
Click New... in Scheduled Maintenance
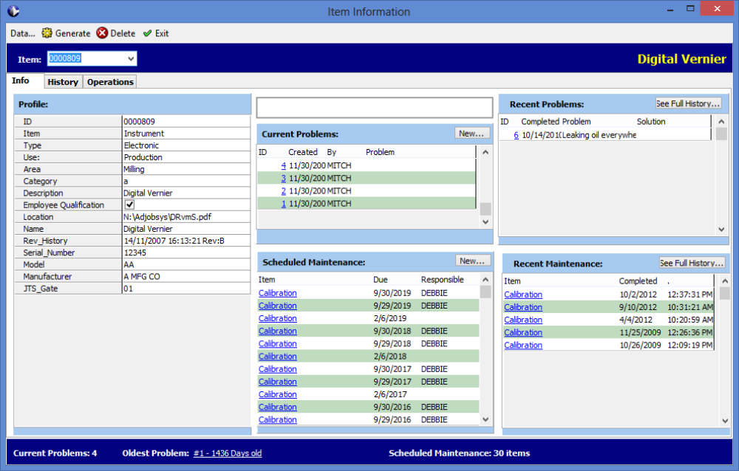pyautogui.click(x=472, y=261)
